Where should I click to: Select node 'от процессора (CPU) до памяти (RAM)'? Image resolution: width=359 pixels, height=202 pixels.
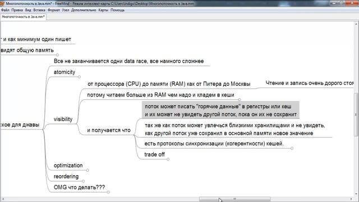click(169, 84)
